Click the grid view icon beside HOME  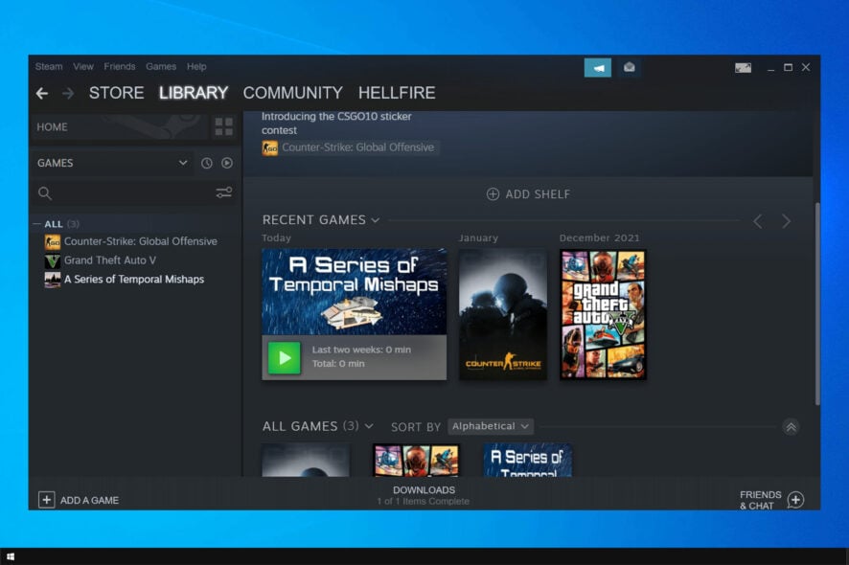tap(223, 127)
